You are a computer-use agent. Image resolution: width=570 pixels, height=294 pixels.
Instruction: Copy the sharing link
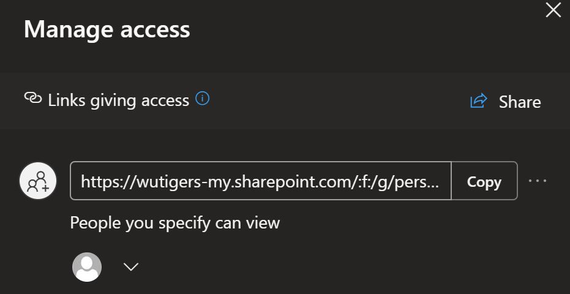click(x=484, y=181)
